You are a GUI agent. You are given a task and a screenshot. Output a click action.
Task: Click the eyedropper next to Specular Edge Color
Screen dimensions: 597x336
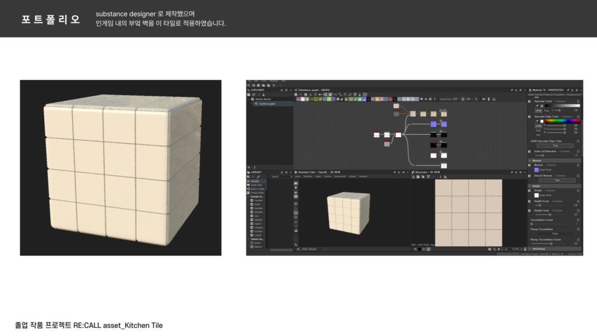point(536,121)
